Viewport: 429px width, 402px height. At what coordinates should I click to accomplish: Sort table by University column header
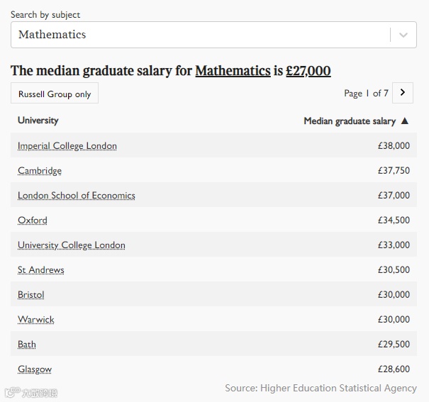coord(38,121)
